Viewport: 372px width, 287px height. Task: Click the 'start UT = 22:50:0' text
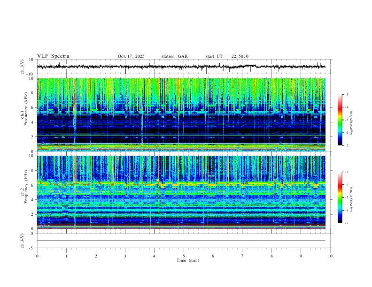227,56
